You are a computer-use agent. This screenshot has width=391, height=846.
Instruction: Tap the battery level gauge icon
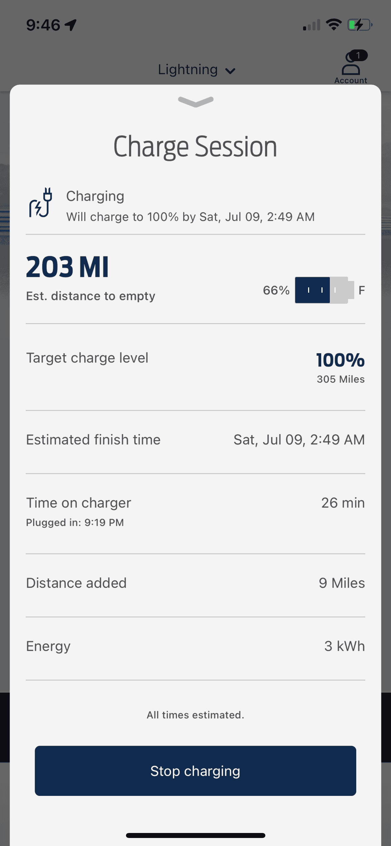[x=324, y=290]
